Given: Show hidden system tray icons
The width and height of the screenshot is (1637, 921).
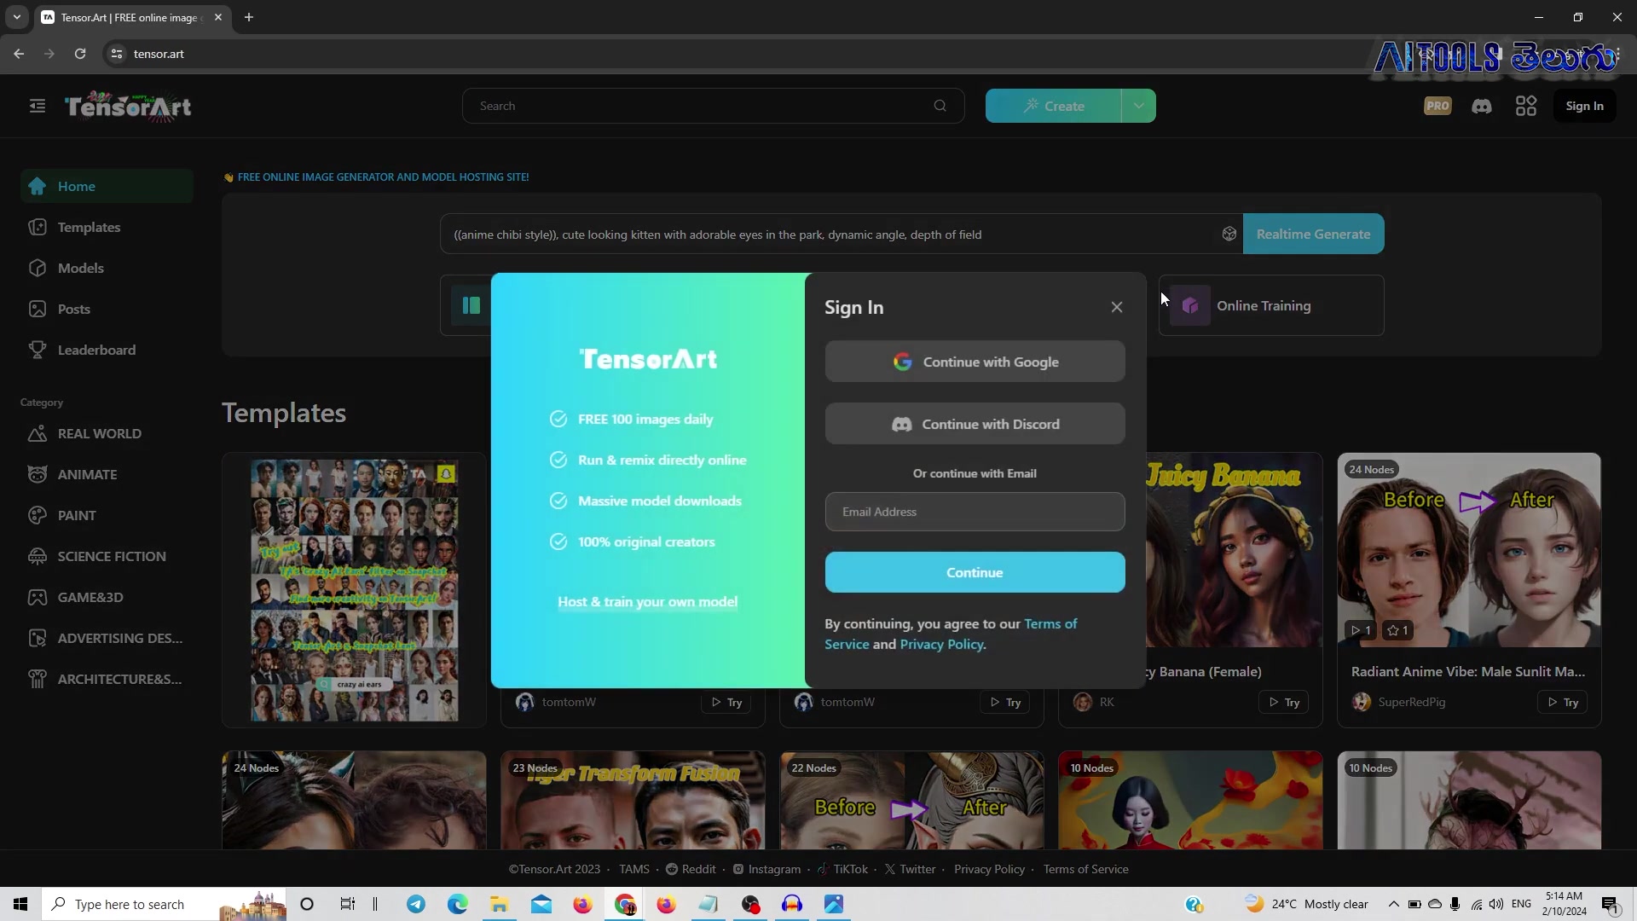Looking at the screenshot, I should pos(1393,904).
